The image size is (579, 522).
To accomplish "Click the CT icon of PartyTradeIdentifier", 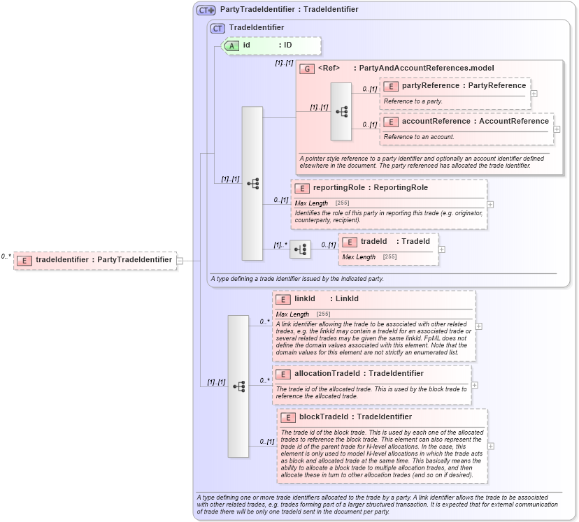I will [206, 10].
